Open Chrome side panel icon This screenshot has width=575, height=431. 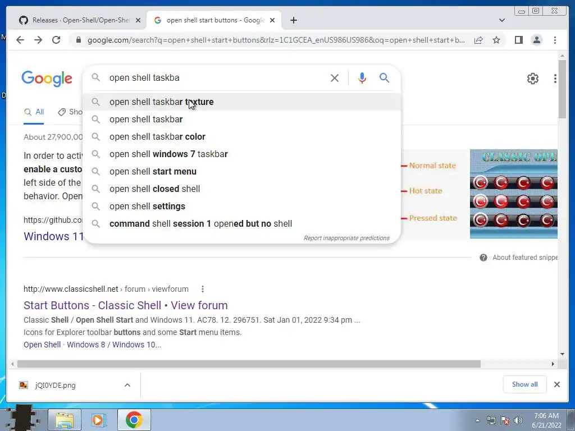[518, 40]
